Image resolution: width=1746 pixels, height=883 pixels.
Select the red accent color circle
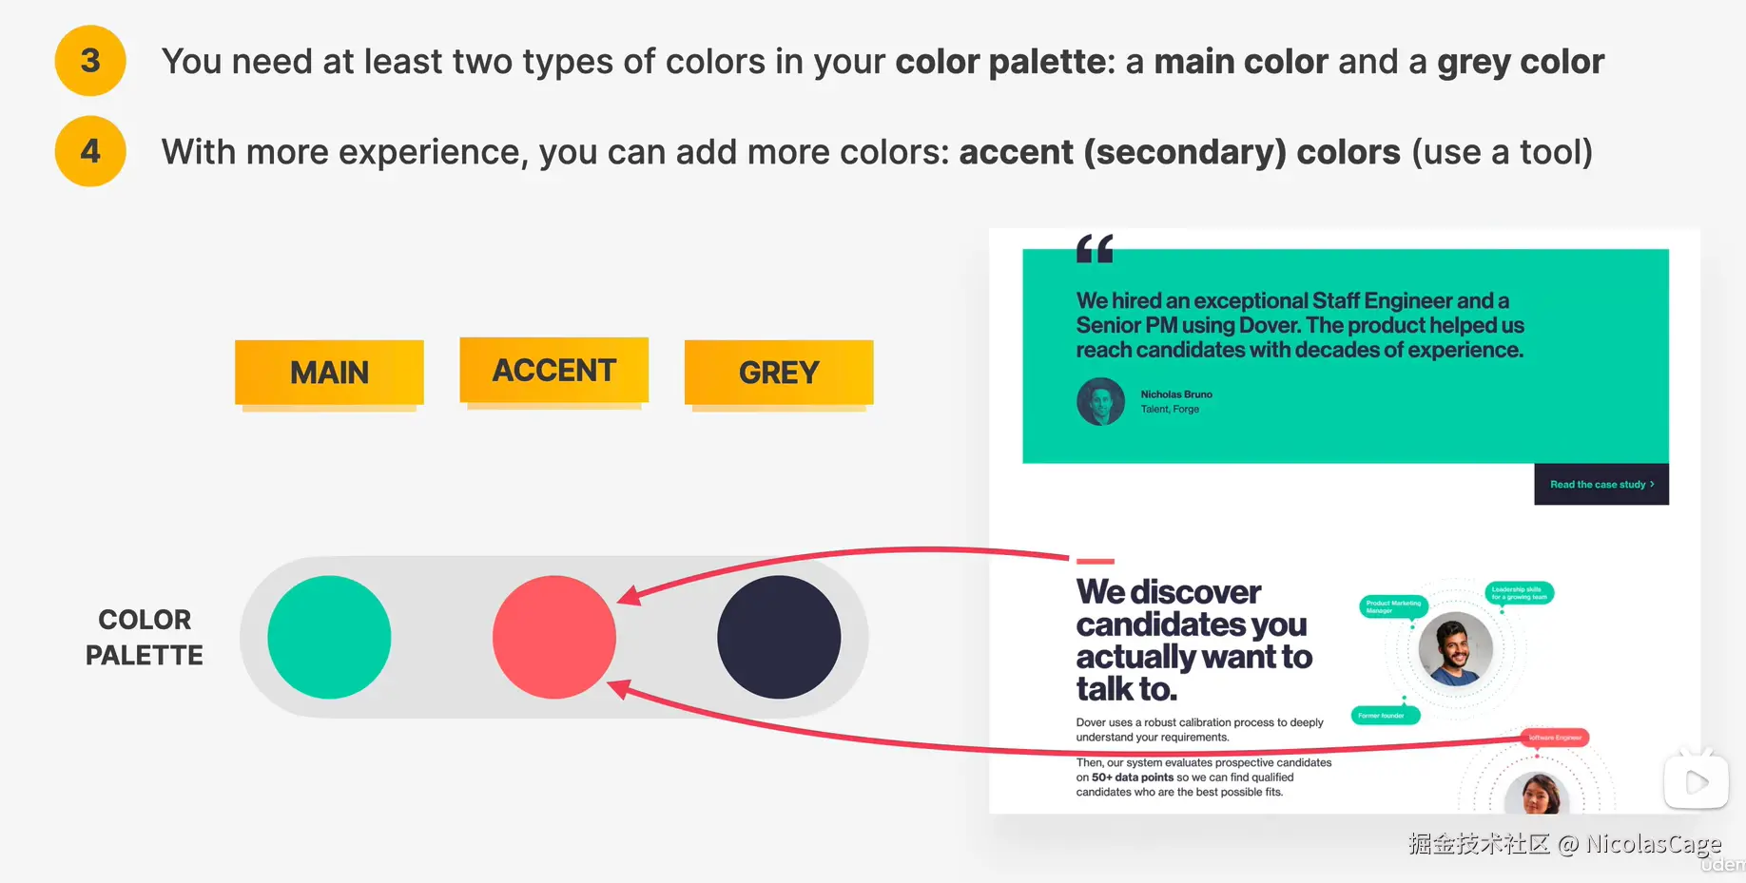point(554,637)
